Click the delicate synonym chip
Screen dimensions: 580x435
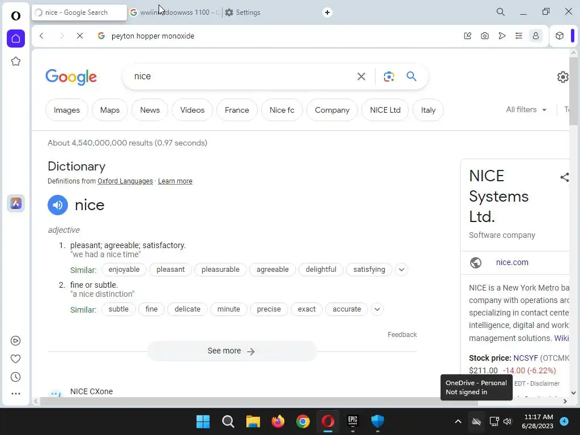coord(187,309)
